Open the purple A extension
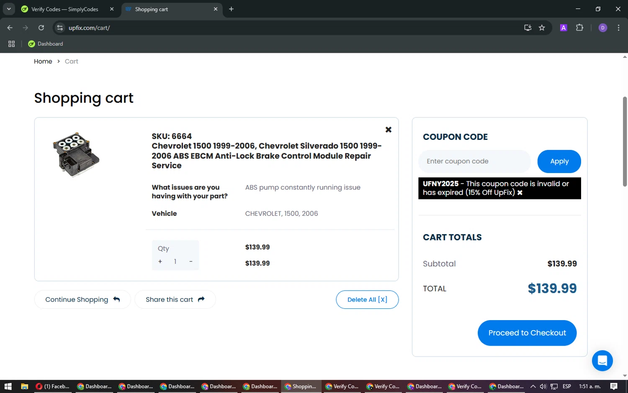Screen dimensions: 628x393 (564, 28)
